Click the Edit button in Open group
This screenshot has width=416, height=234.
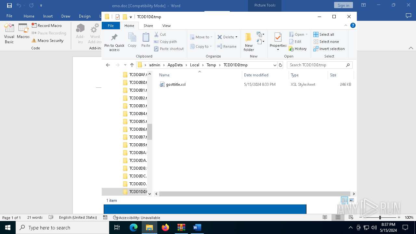pyautogui.click(x=295, y=42)
